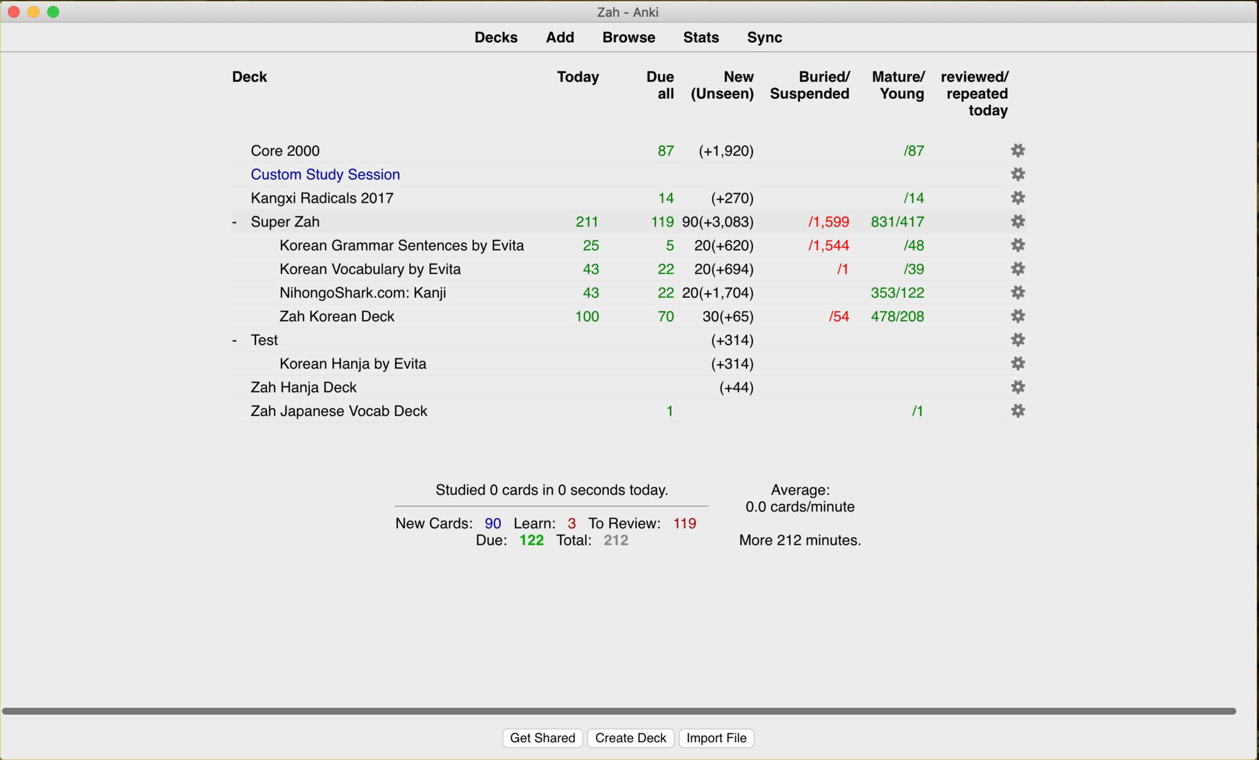The height and width of the screenshot is (760, 1259).
Task: Open the Zah Korean Deck
Action: tap(337, 316)
